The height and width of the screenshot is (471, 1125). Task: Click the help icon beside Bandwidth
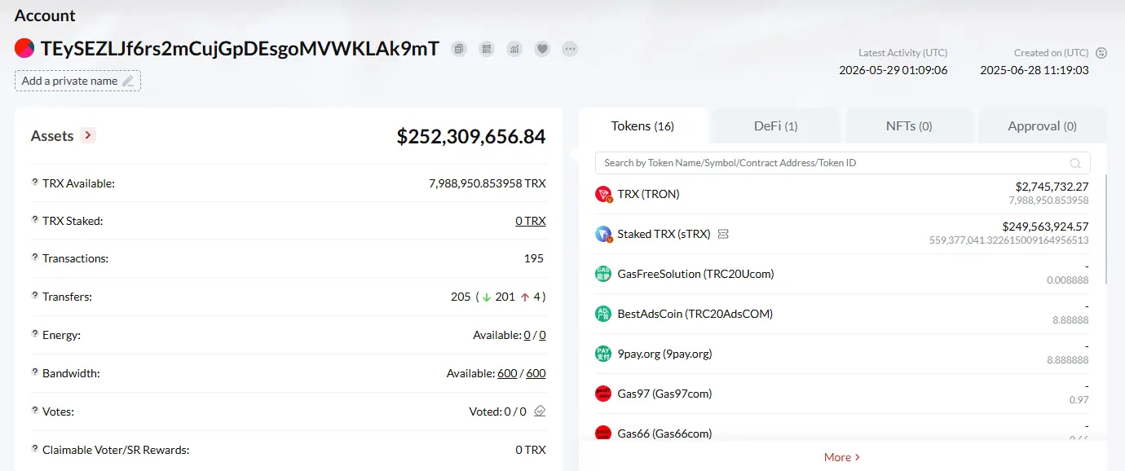tap(35, 372)
